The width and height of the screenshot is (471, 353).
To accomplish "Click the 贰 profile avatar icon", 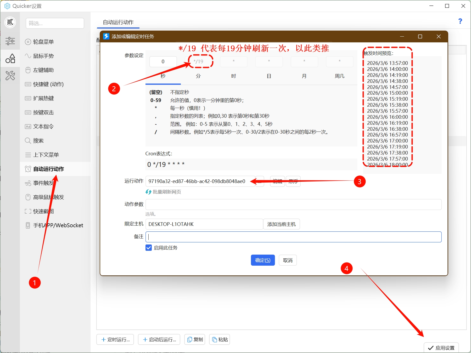I will pyautogui.click(x=10, y=22).
